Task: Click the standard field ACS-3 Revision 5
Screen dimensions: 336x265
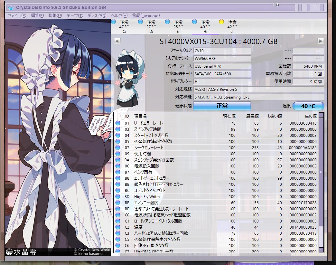Action: tap(259, 90)
